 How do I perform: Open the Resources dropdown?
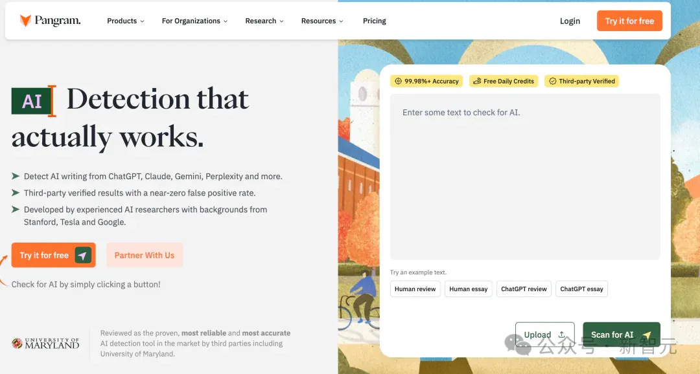322,21
